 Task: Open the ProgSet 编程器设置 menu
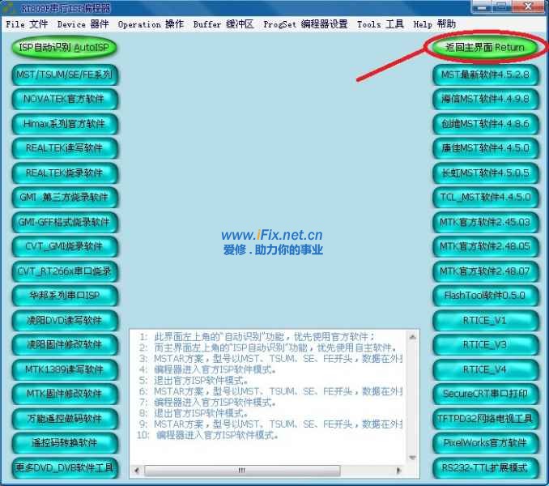305,24
